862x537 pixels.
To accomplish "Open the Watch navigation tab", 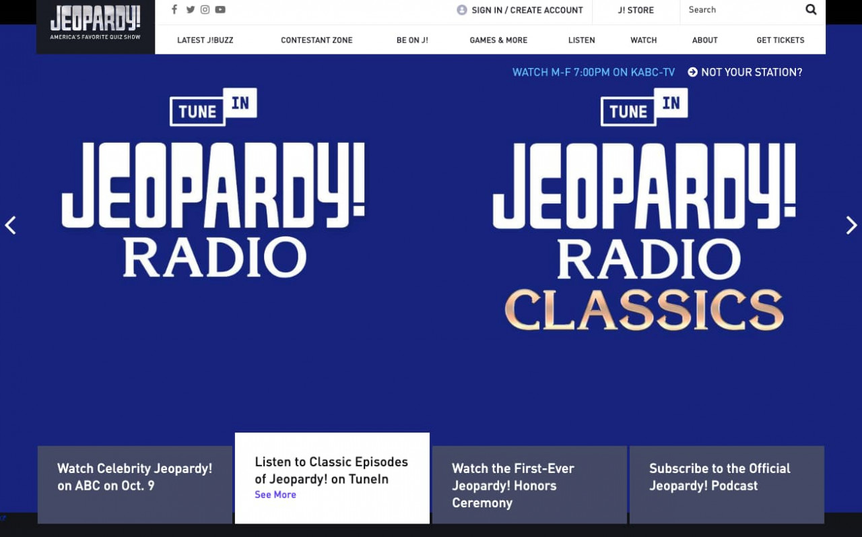I will [643, 40].
